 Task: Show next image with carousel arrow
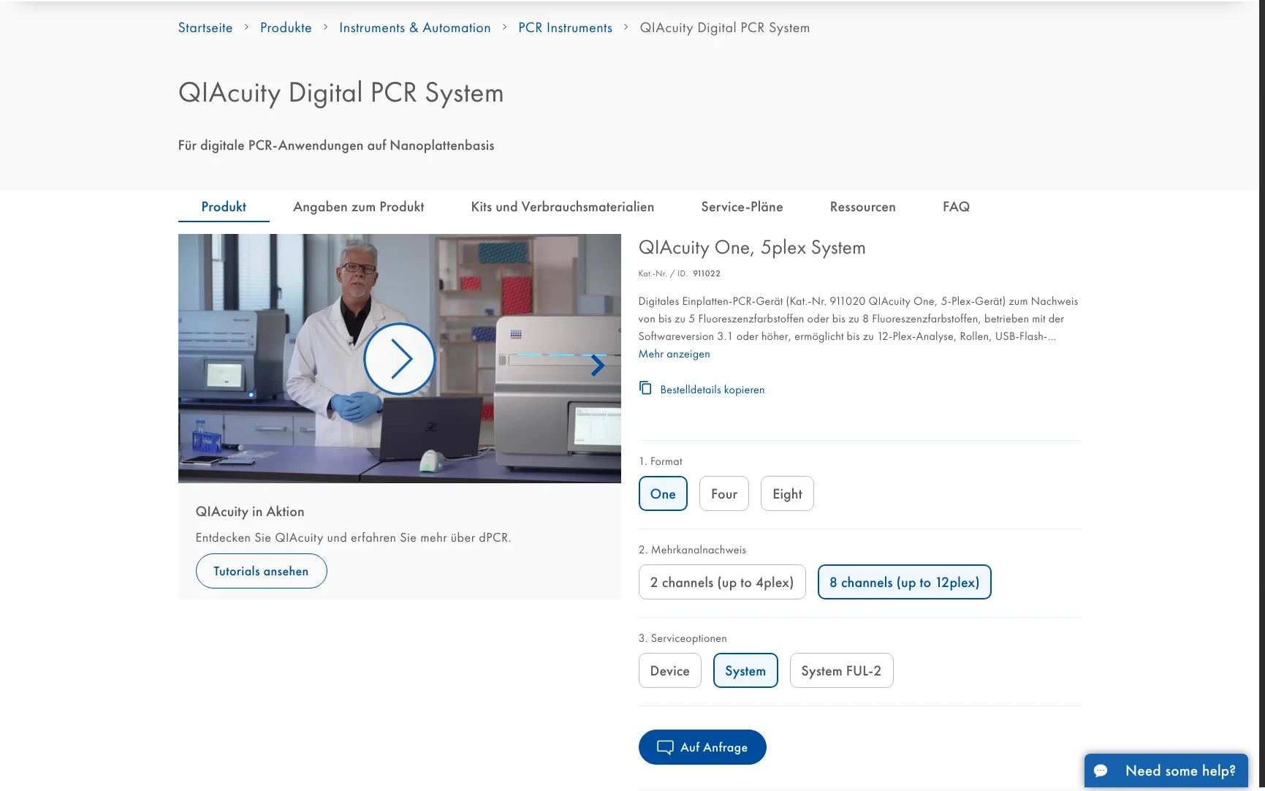[x=597, y=365]
